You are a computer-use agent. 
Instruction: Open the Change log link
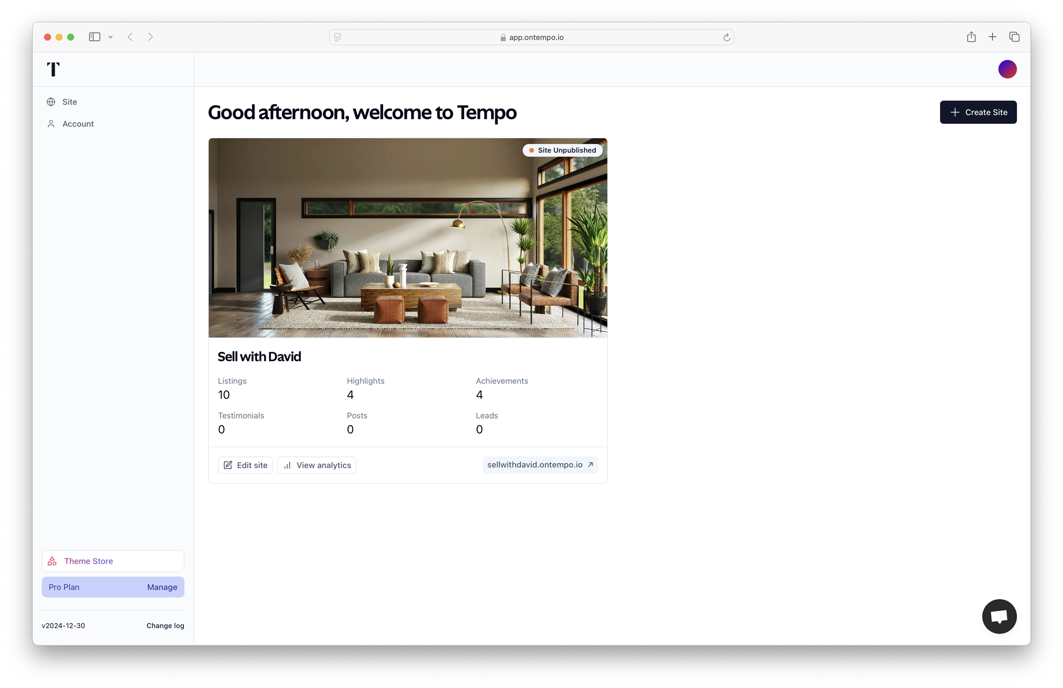(165, 625)
